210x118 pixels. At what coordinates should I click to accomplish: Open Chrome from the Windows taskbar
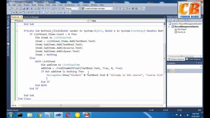click(x=39, y=115)
